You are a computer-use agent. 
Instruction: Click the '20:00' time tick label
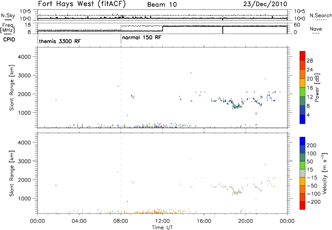click(x=246, y=221)
